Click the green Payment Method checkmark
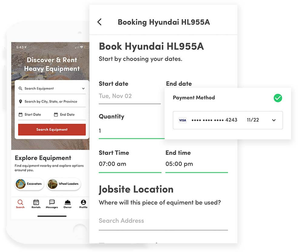 278,98
